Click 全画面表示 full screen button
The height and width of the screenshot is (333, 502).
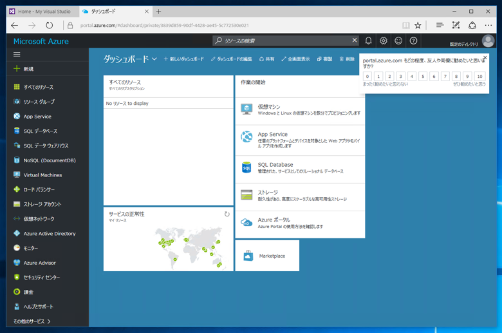(x=295, y=59)
